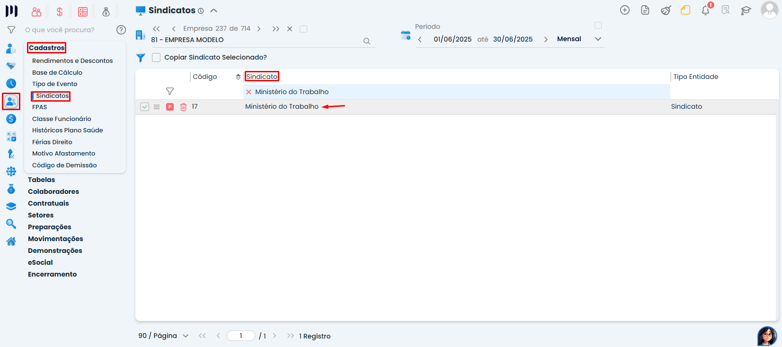The image size is (782, 347).
Task: Open the yellow sticky notes icon
Action: click(x=685, y=10)
